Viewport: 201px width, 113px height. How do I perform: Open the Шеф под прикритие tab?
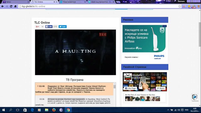click(x=101, y=2)
